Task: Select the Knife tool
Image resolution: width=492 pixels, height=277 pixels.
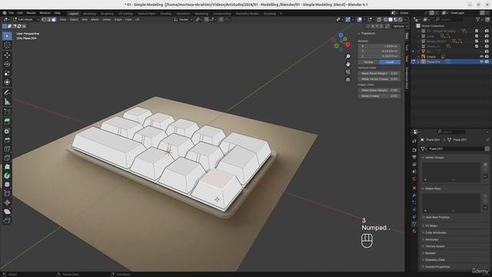Action: coord(7,158)
